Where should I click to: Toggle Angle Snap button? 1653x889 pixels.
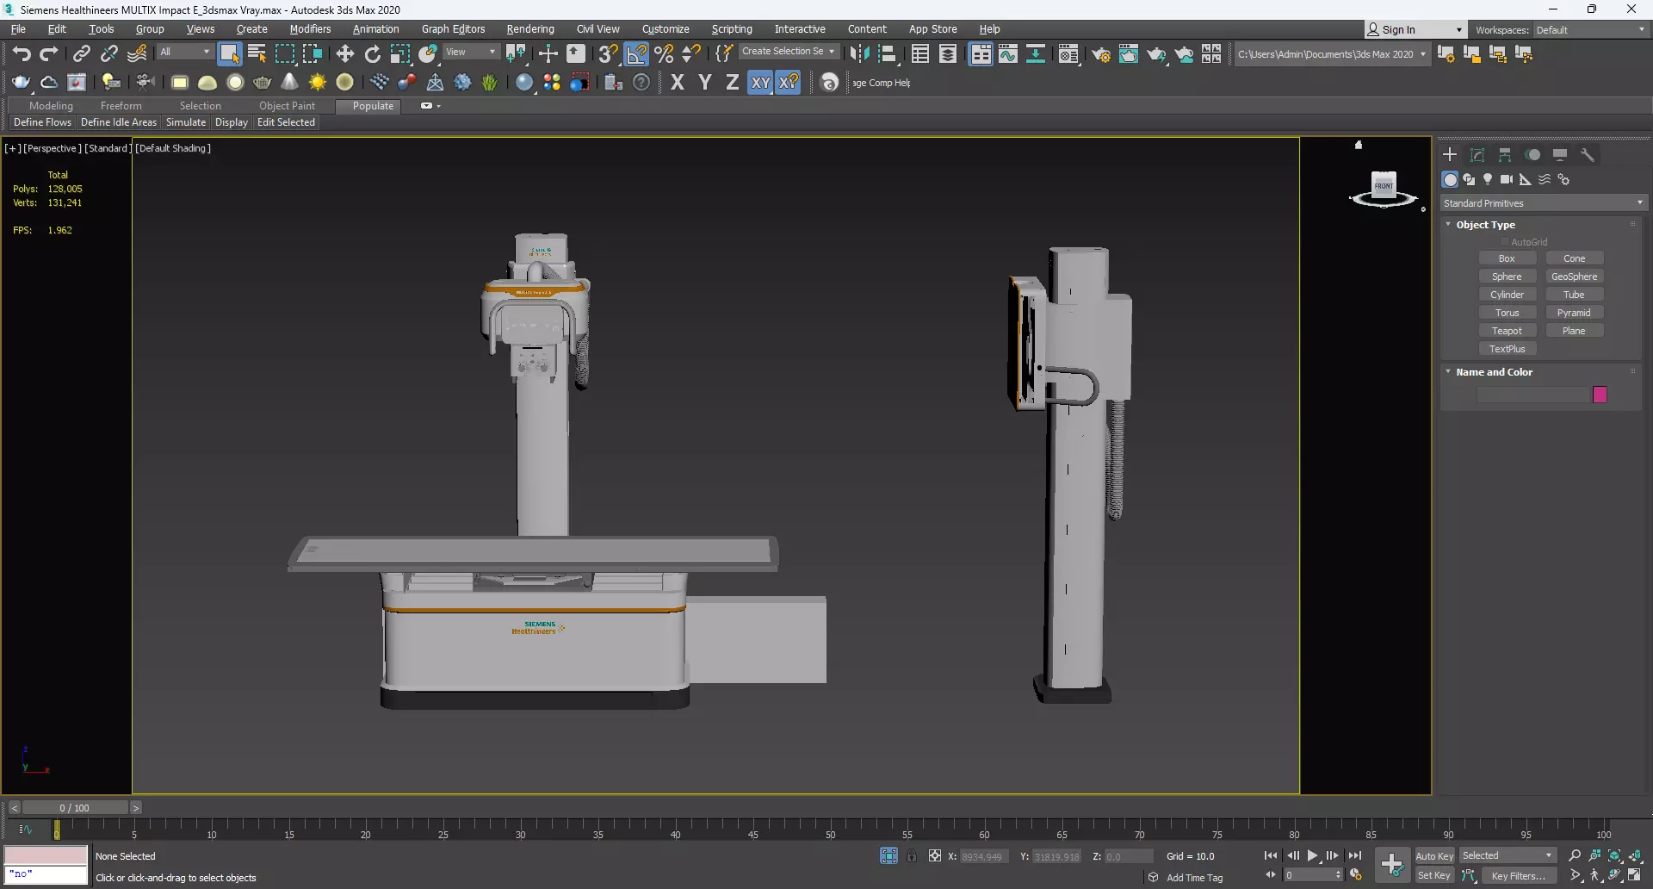coord(636,54)
